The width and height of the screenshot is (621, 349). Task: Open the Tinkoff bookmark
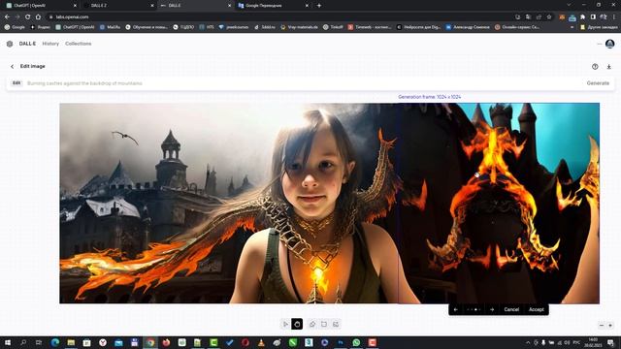coord(333,27)
